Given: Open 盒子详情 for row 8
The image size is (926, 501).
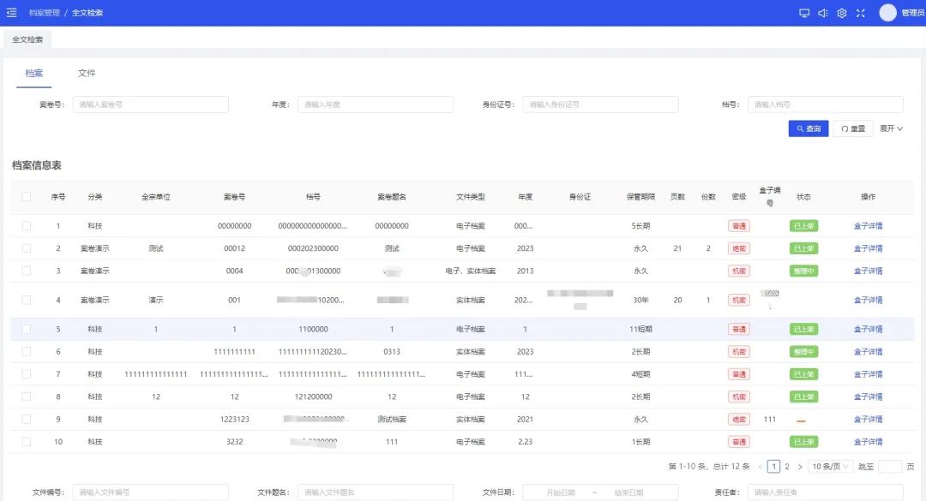Looking at the screenshot, I should tap(868, 397).
